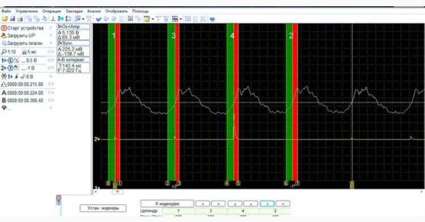
Task: Click the icon next to Загрузить UP
Action: [4, 36]
